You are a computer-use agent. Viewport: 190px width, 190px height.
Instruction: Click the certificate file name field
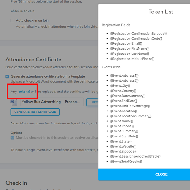click(52, 102)
